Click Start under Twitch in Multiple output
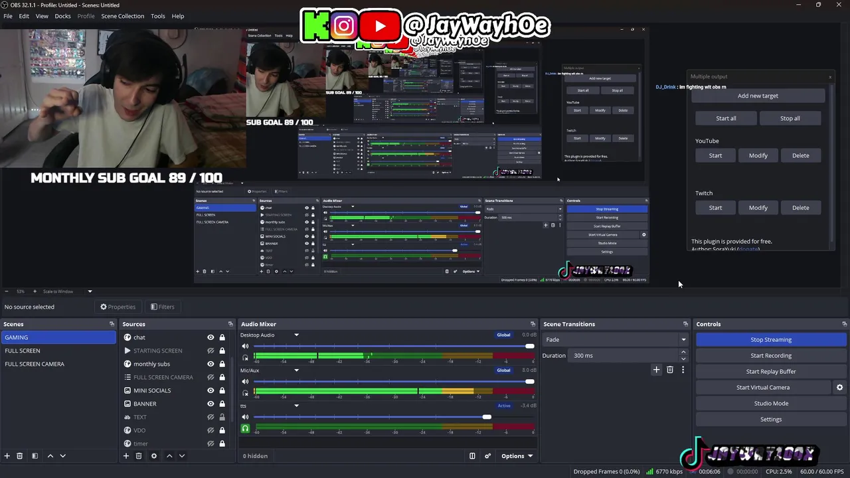The width and height of the screenshot is (850, 478). pos(715,208)
